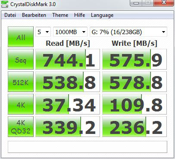This screenshot has height=159, width=175.
Task: Open the Hilfe menu
Action: coord(79,15)
